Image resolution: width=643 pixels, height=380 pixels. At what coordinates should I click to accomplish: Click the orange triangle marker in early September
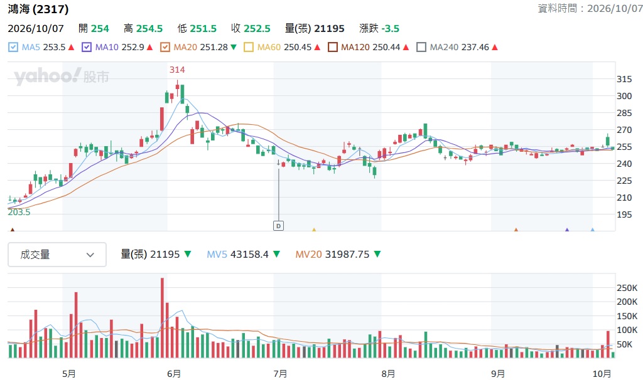point(516,230)
